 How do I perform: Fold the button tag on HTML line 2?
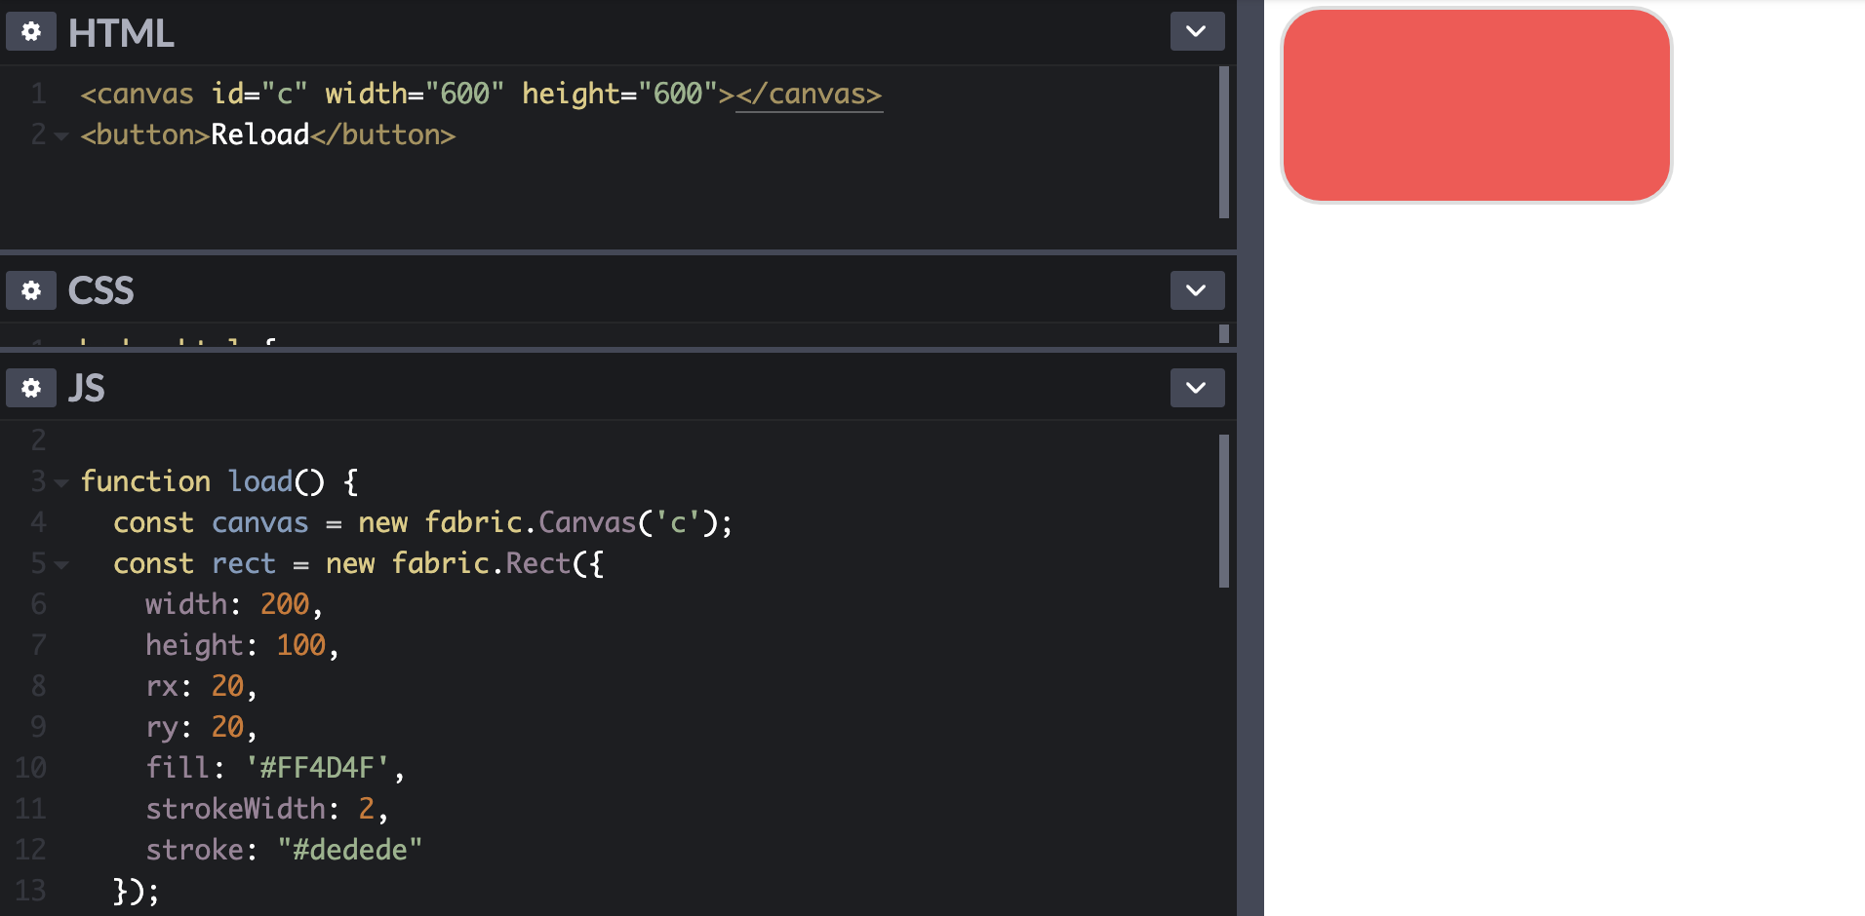click(61, 135)
